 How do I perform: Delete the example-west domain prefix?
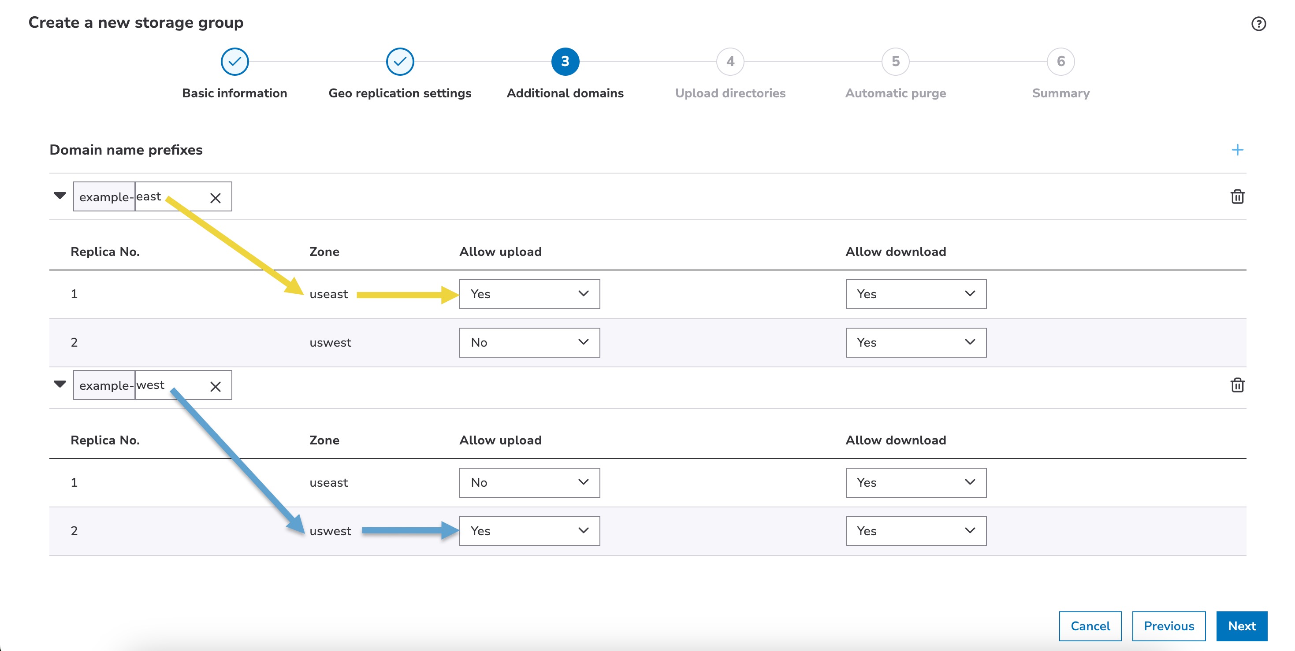click(1237, 385)
